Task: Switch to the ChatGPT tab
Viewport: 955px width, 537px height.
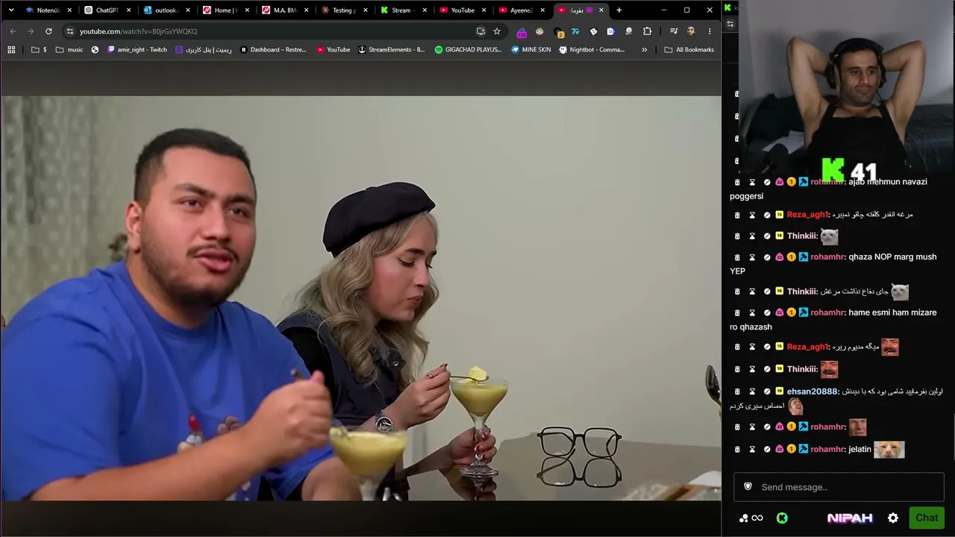Action: [x=107, y=10]
